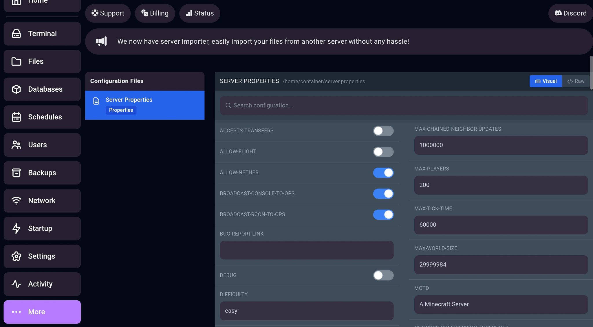Open the Databases cube icon
The image size is (593, 327).
coord(16,89)
